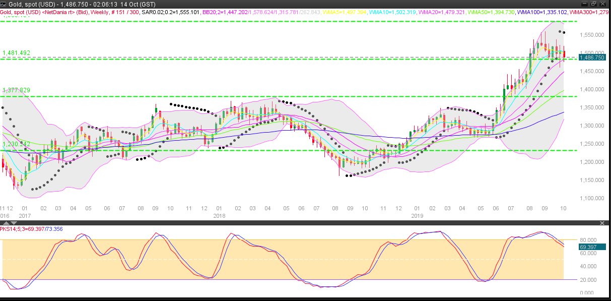Screen dimensions: 611x301
Task: Click the 2018 year marker on time axis
Action: 219,215
